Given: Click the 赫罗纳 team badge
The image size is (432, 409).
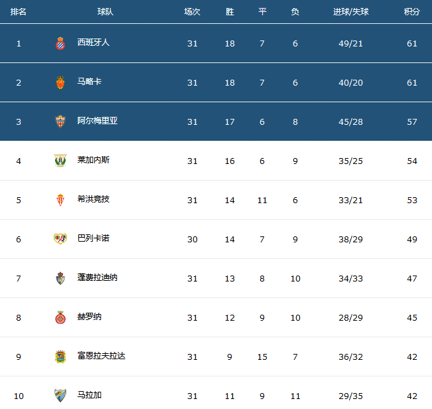Looking at the screenshot, I should [x=60, y=317].
